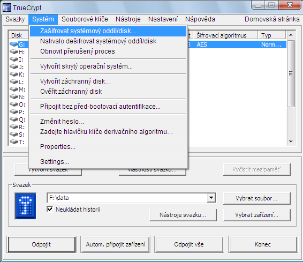Screen dimensions: 303x262
Task: Select the drive T: icon
Action: pyautogui.click(x=14, y=142)
